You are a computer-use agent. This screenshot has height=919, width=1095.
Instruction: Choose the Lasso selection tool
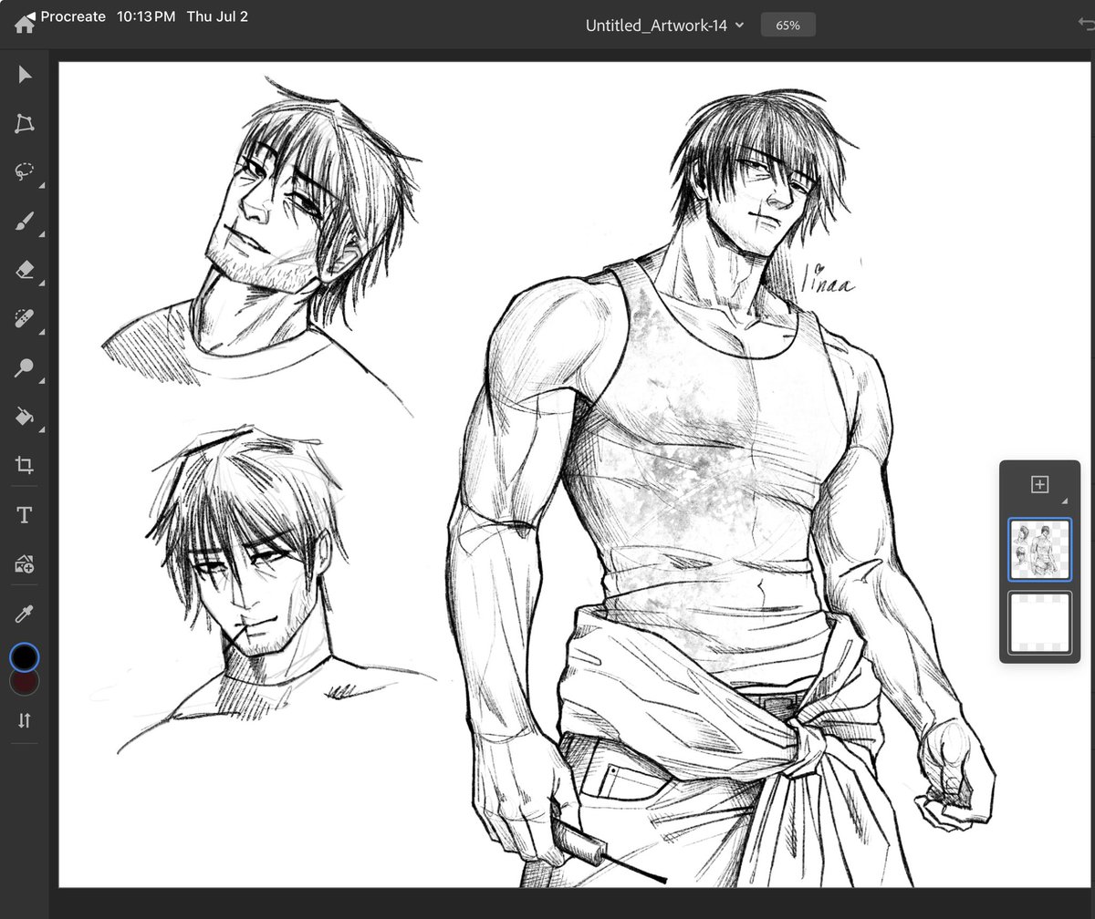[x=25, y=171]
